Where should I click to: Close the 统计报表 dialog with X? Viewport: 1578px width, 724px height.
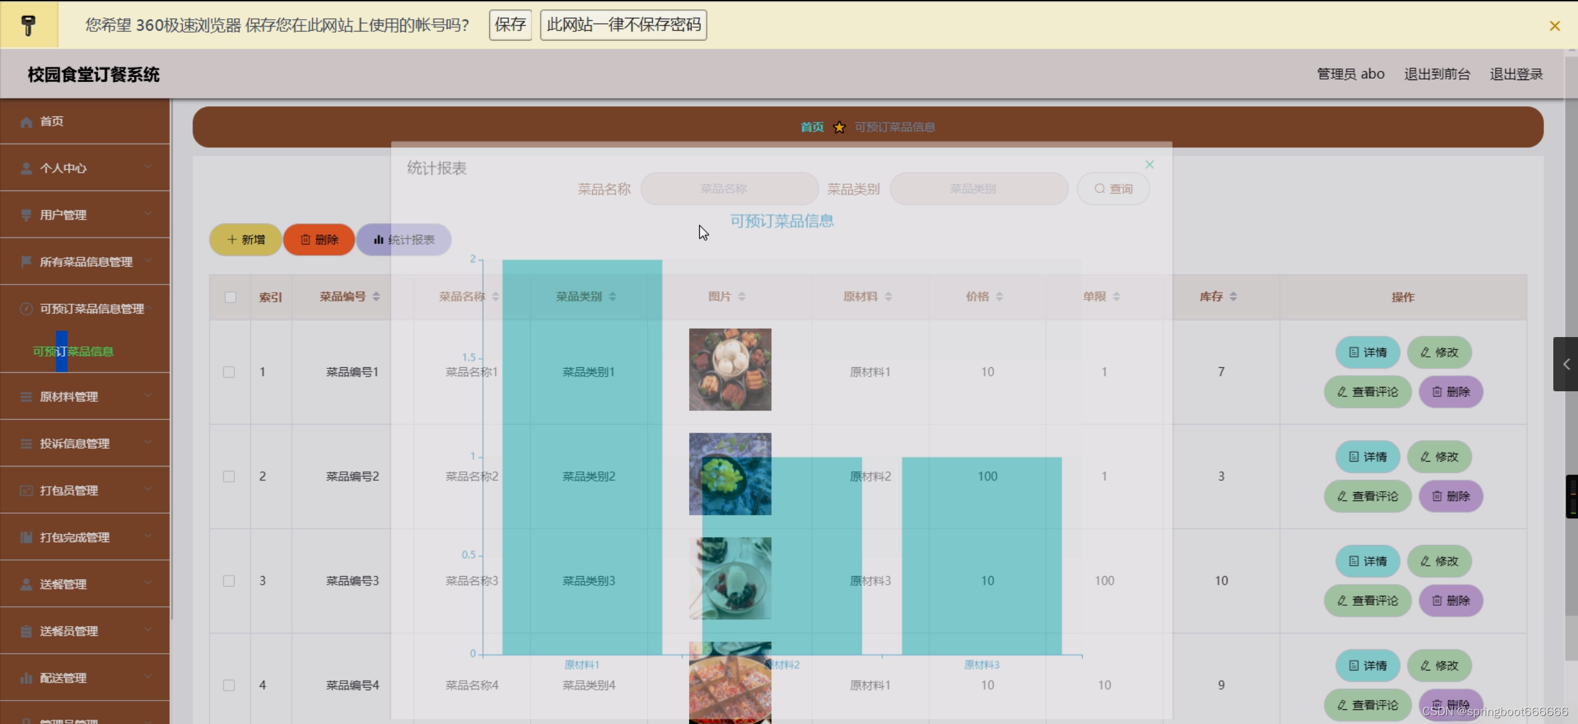coord(1149,165)
